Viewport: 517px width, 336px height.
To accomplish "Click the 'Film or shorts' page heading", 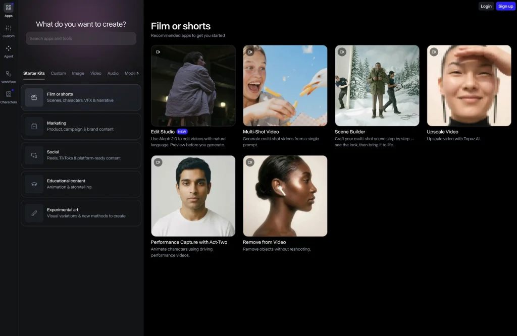I will click(x=181, y=26).
